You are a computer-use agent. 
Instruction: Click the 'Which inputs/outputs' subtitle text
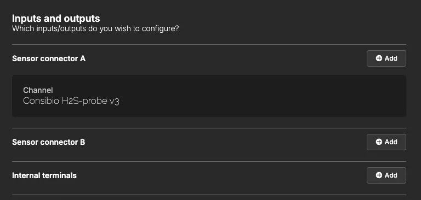tap(95, 28)
